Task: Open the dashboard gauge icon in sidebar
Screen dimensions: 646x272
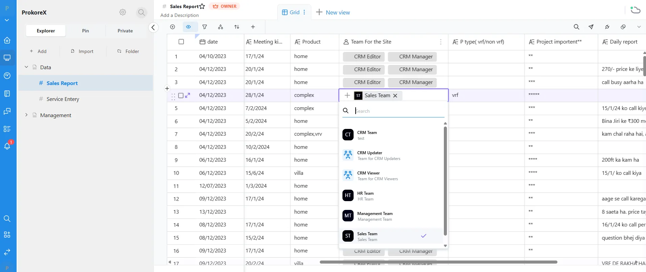Action: [x=7, y=76]
